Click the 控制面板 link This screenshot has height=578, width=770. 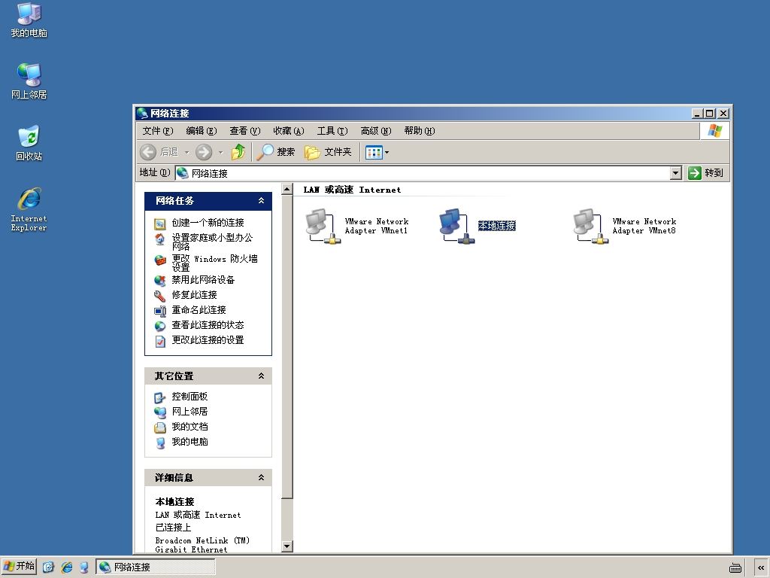tap(189, 396)
